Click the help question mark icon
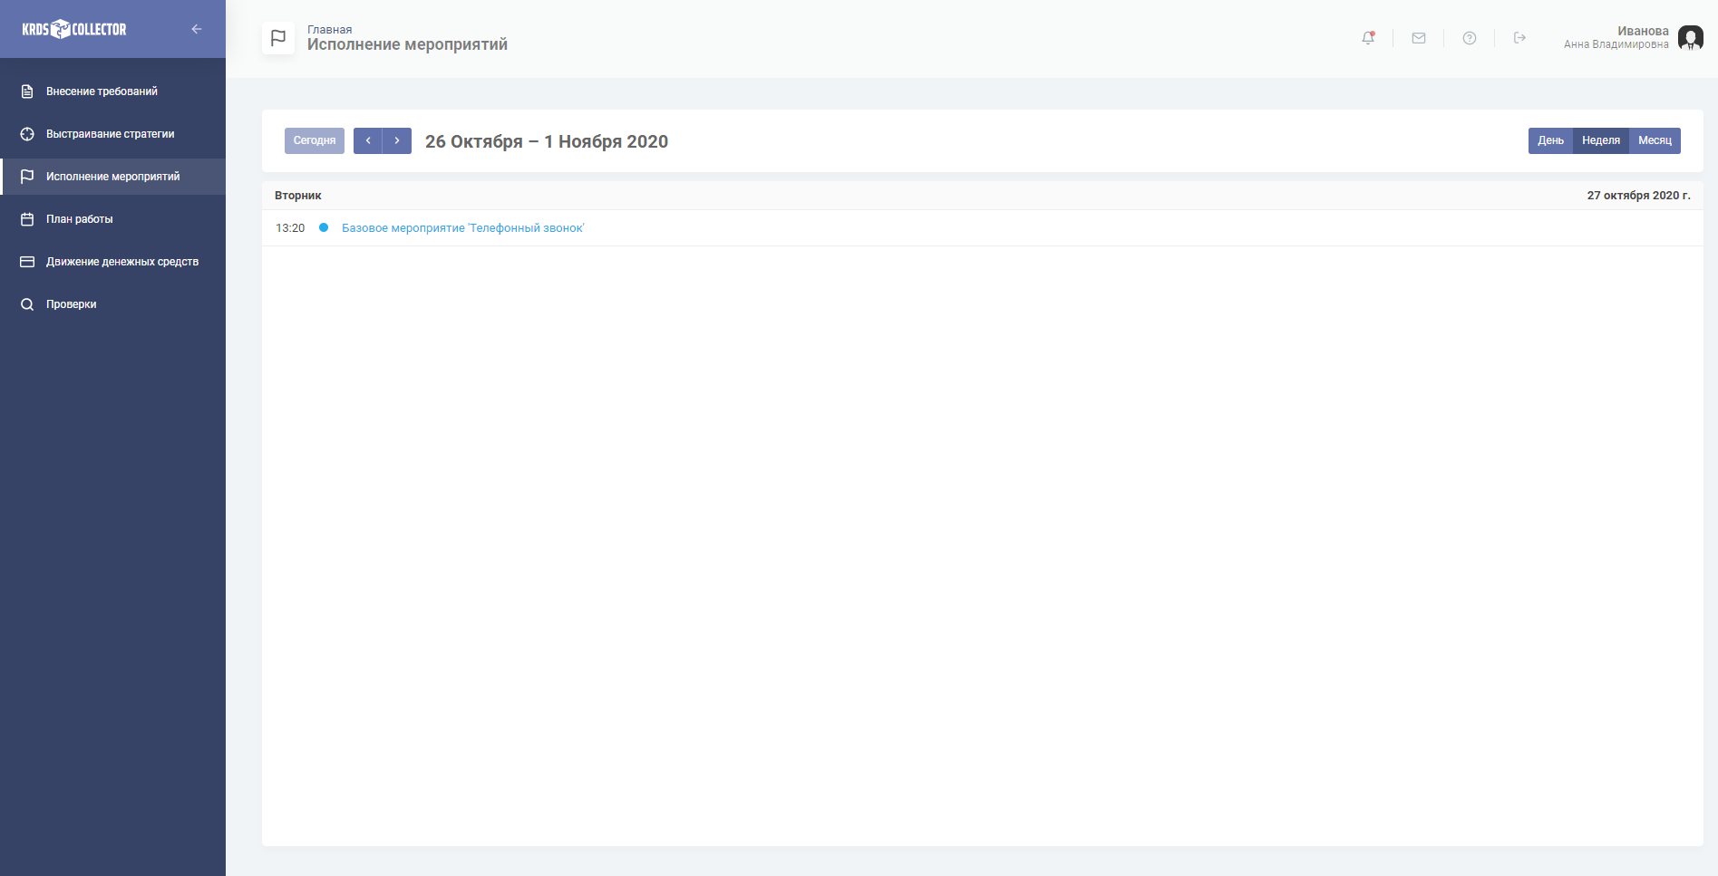1718x876 pixels. coord(1470,38)
